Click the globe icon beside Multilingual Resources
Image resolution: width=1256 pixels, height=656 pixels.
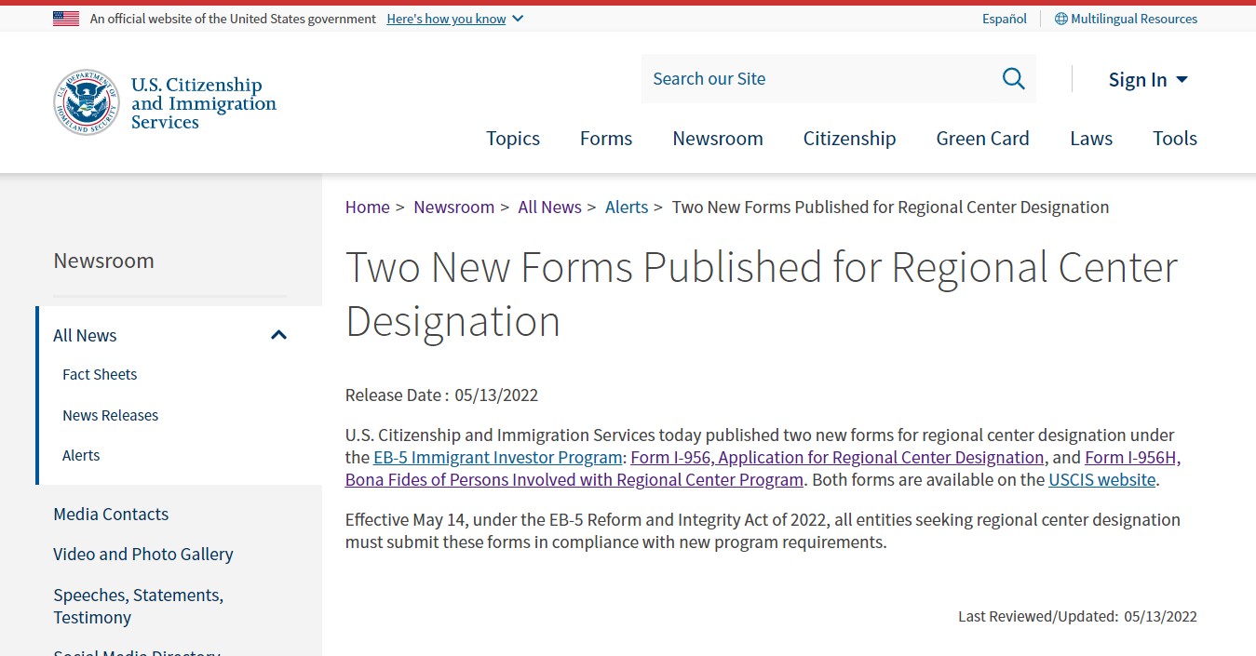(x=1060, y=19)
